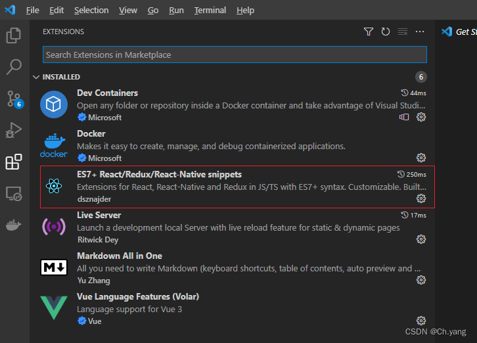Open manage gear for Markdown All in One
The width and height of the screenshot is (477, 343).
pyautogui.click(x=421, y=280)
